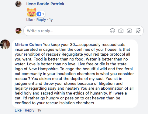
Task: Open Ilene Barkin Patrick's profile name link
Action: (45, 4)
